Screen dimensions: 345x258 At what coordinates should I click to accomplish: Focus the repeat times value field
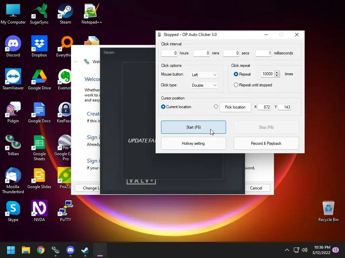[268, 74]
